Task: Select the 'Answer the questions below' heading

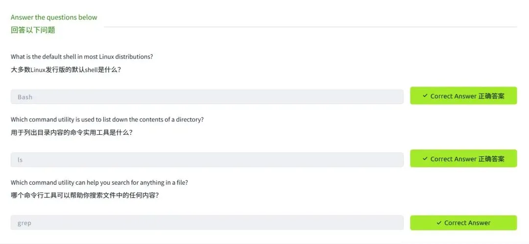Action: pyautogui.click(x=54, y=17)
